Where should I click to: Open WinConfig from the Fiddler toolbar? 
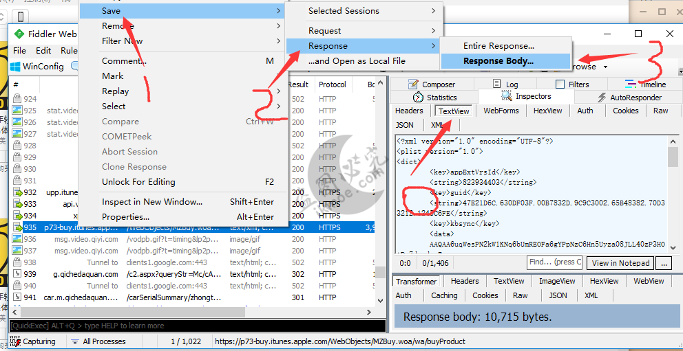[x=37, y=67]
